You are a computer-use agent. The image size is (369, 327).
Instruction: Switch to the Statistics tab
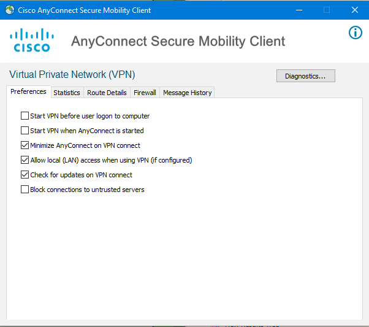pos(67,93)
